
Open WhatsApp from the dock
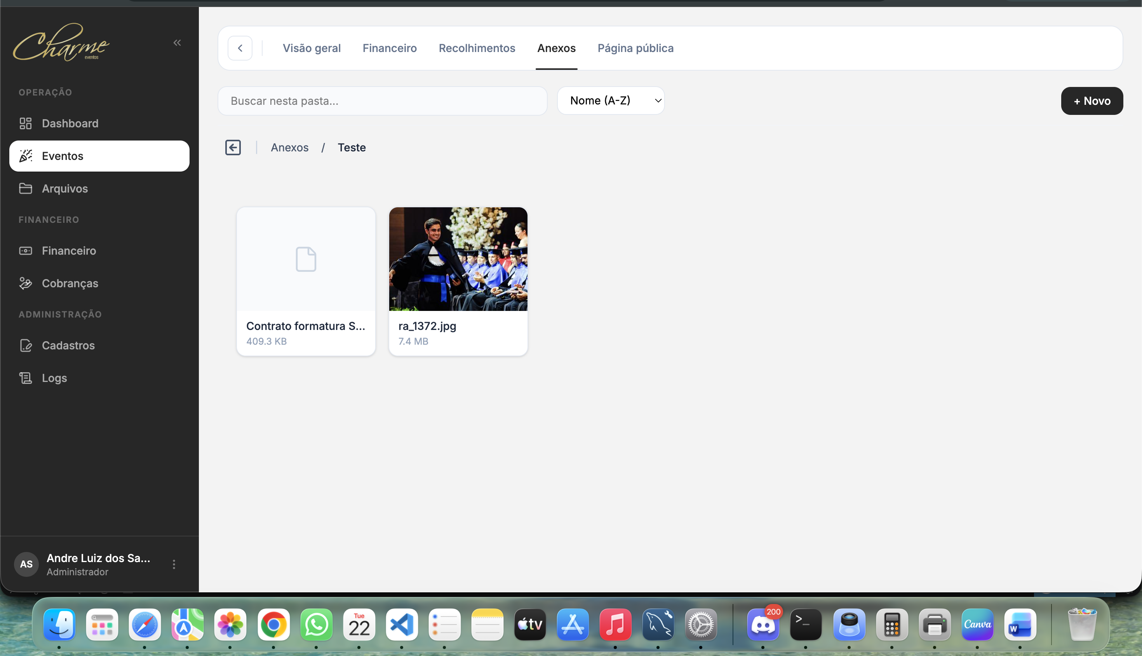point(316,625)
